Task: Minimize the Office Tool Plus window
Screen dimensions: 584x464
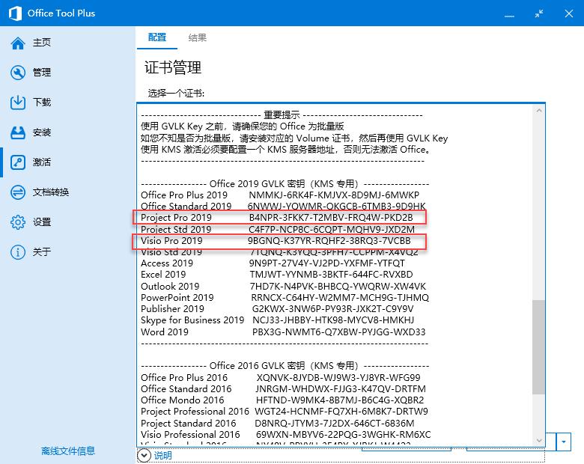Action: click(x=509, y=14)
